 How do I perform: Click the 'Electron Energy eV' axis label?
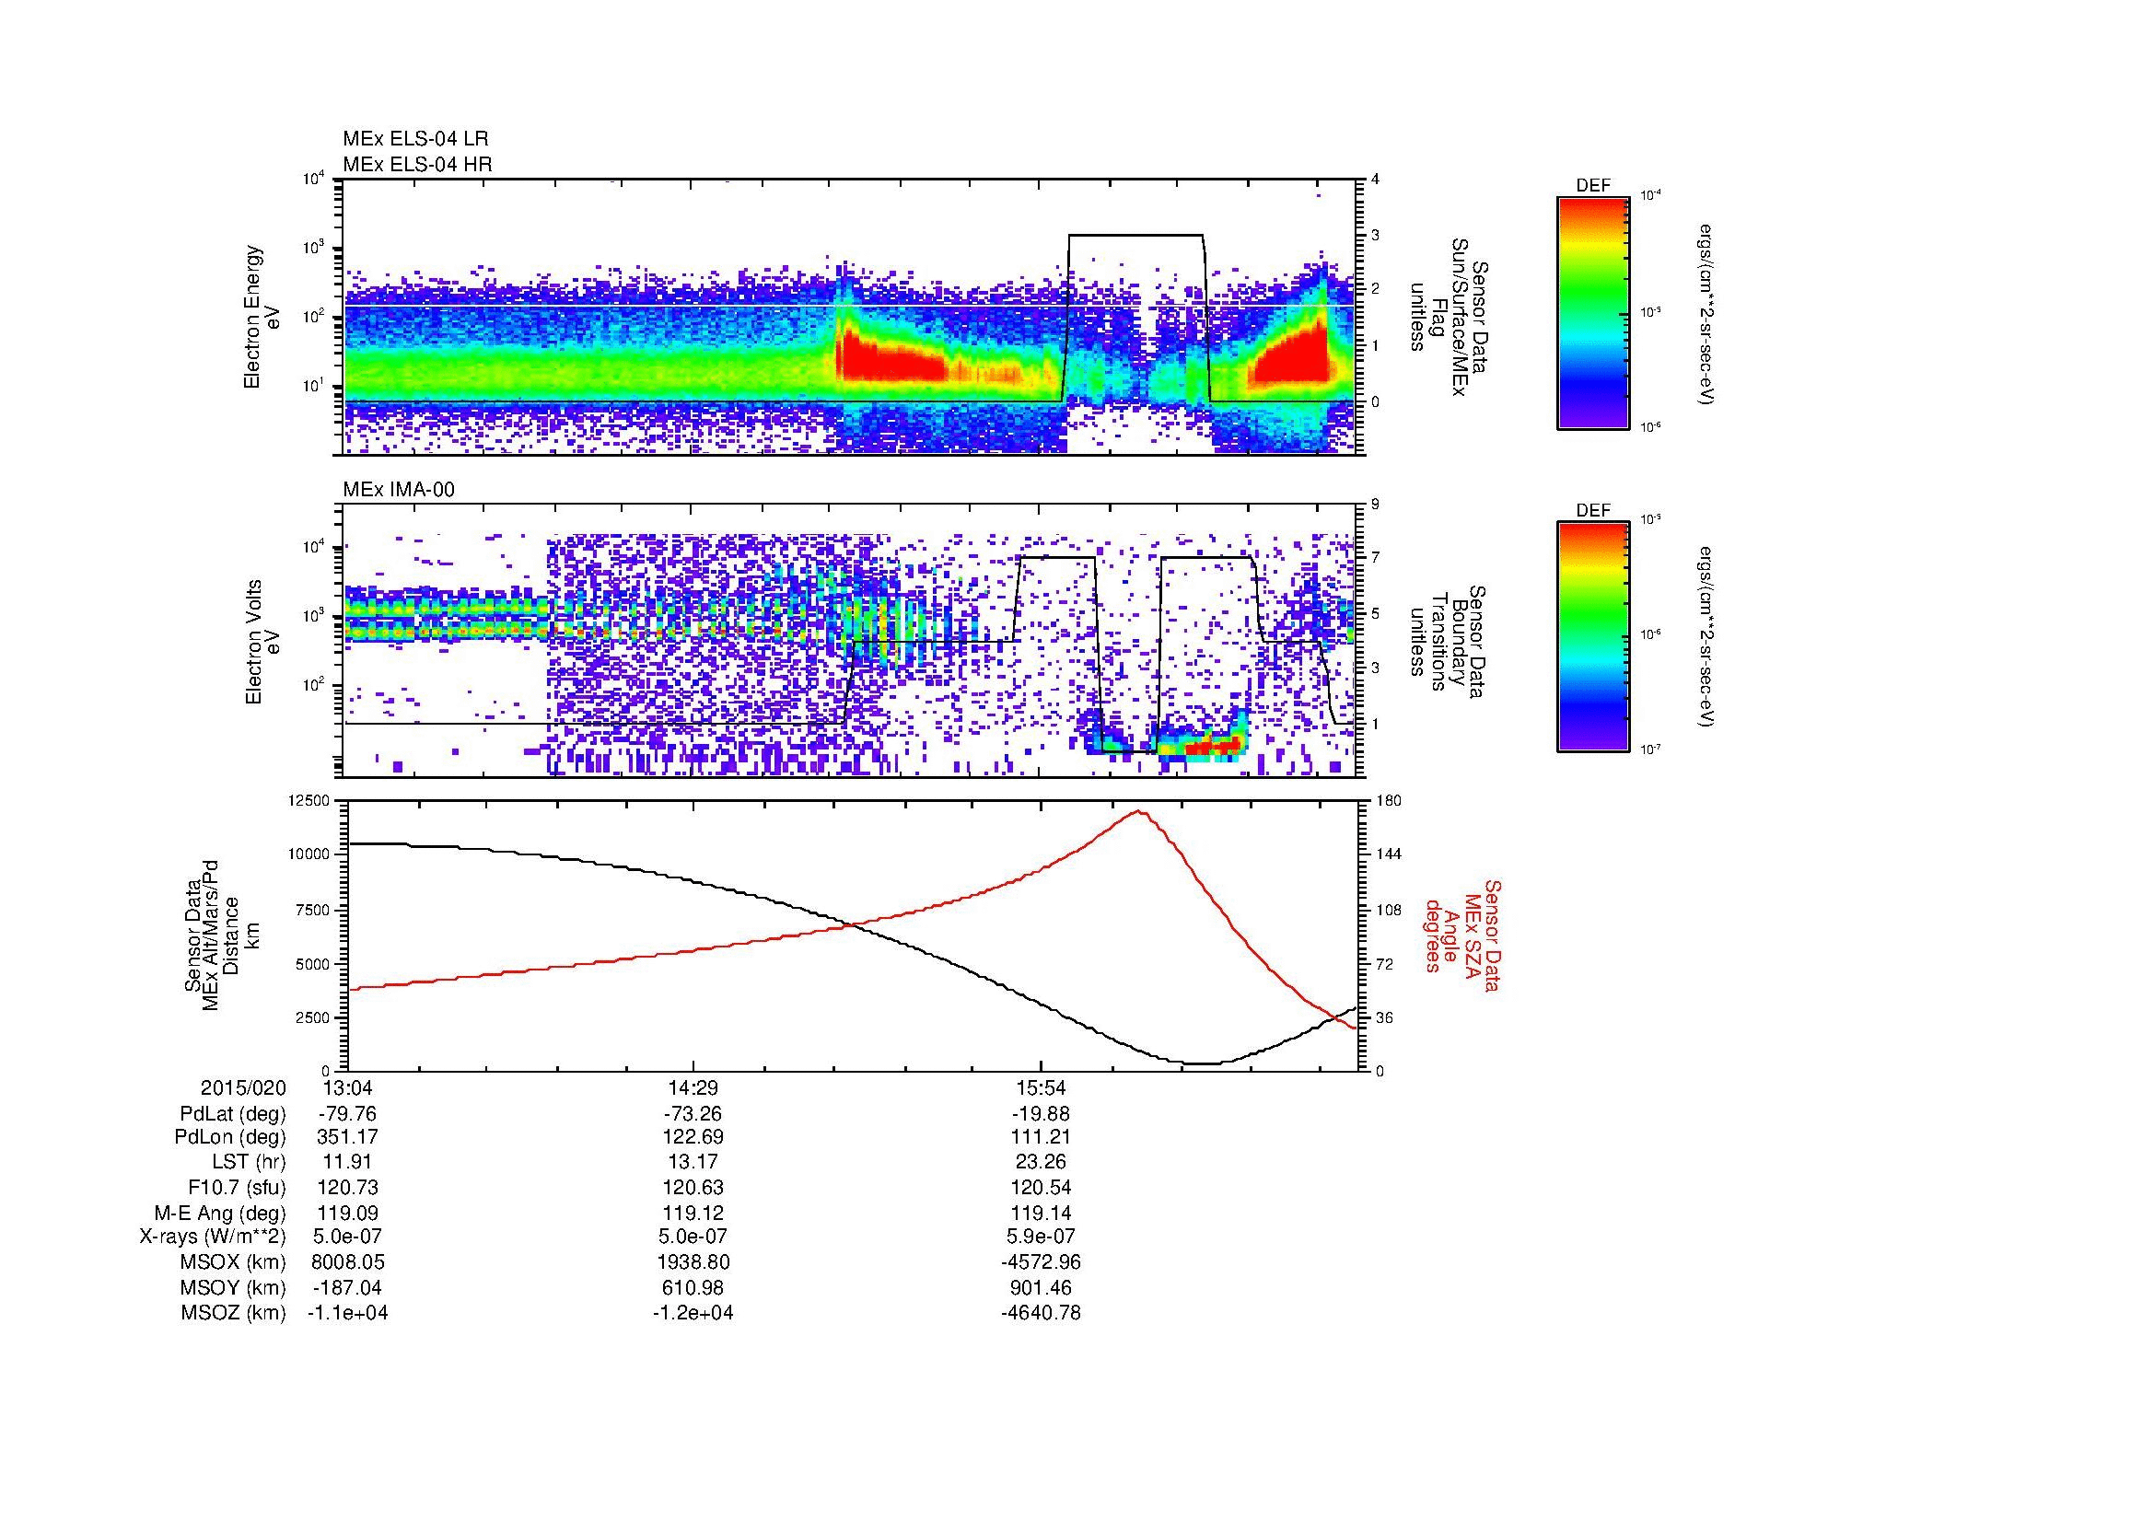pyautogui.click(x=262, y=317)
